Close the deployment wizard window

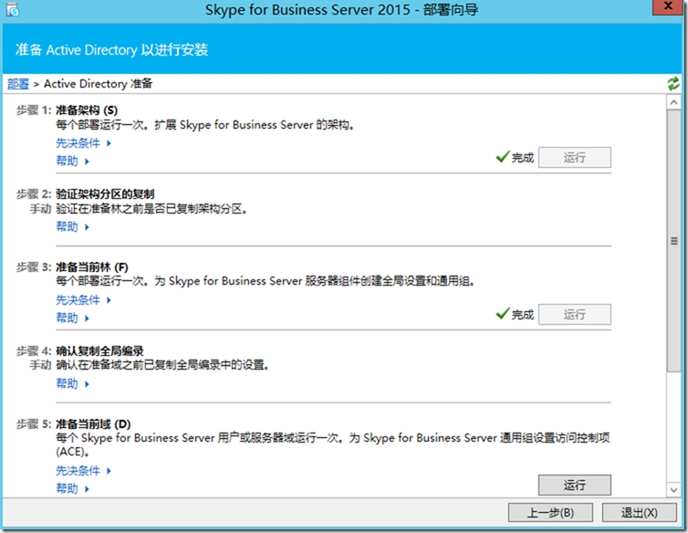point(667,6)
